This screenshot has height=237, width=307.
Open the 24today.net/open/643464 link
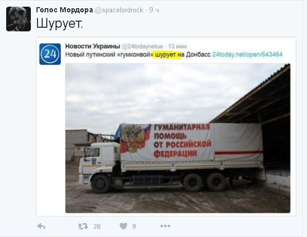[247, 54]
